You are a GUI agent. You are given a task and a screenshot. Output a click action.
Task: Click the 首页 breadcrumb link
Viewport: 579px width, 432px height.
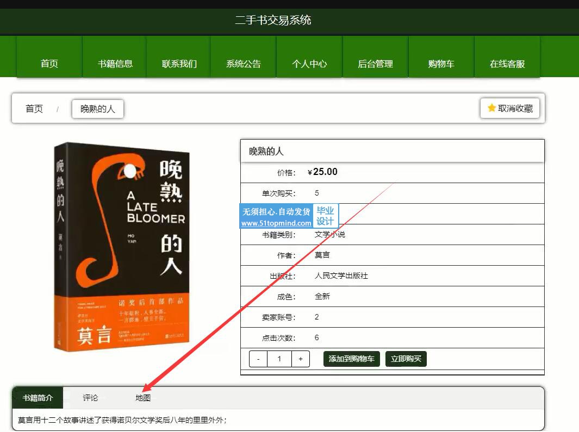[34, 109]
